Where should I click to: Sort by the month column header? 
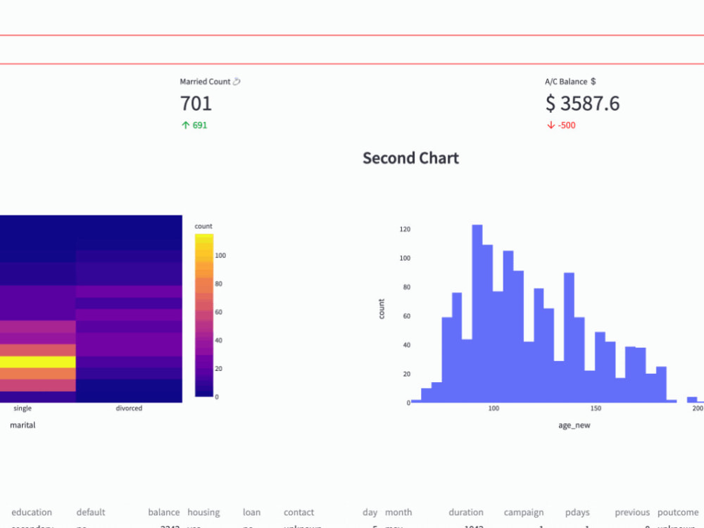[x=398, y=513]
